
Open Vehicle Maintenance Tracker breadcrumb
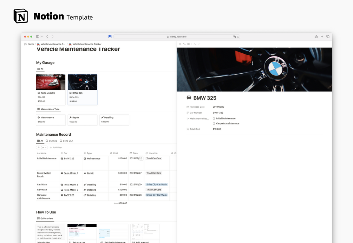(85, 44)
